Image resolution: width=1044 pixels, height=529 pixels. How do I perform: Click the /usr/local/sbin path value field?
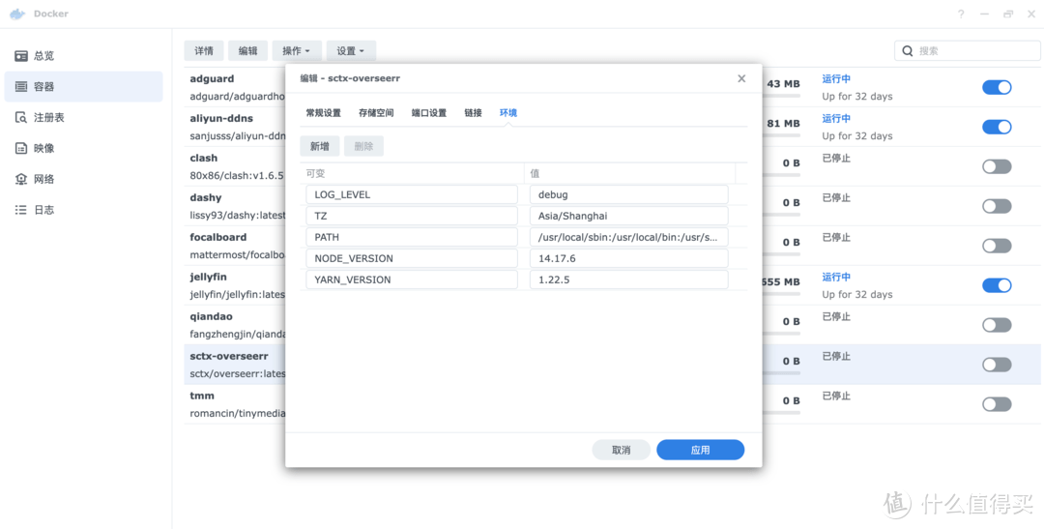[x=629, y=237]
